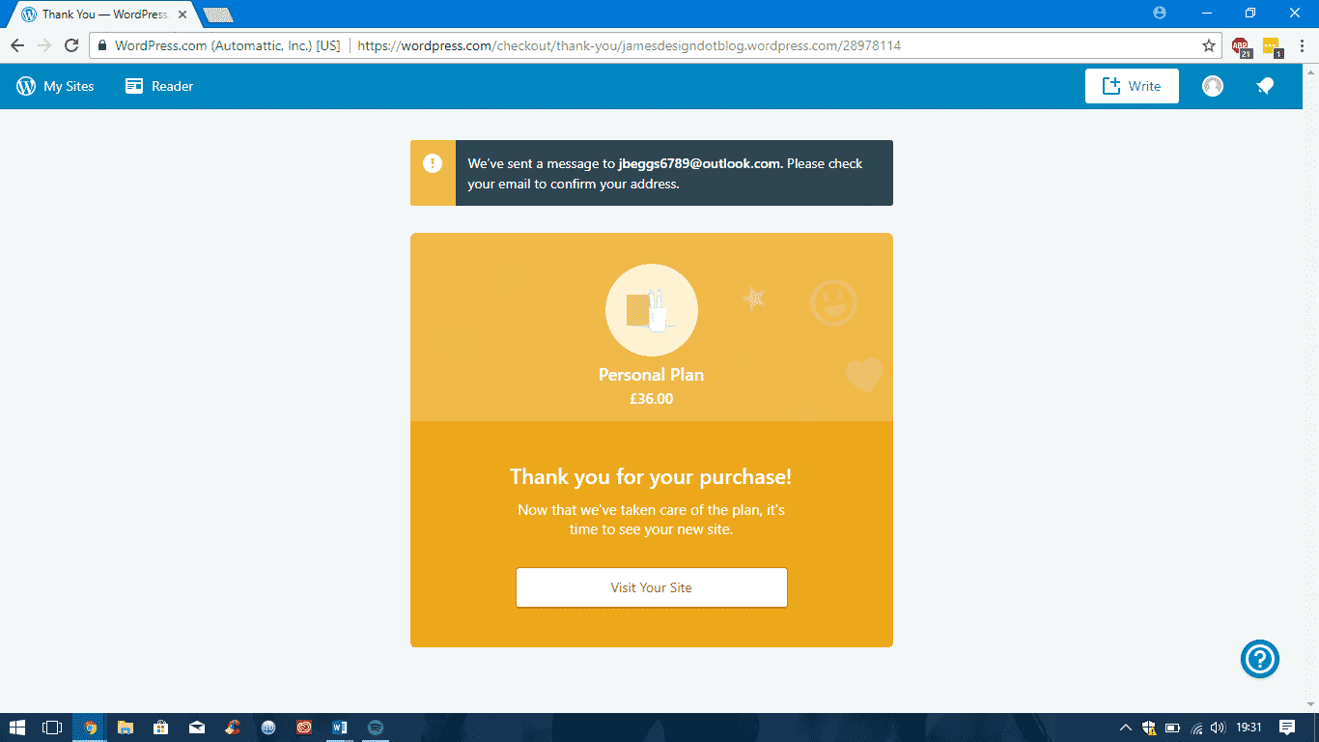The height and width of the screenshot is (742, 1319).
Task: Open the Windows Action Center
Action: (1287, 728)
